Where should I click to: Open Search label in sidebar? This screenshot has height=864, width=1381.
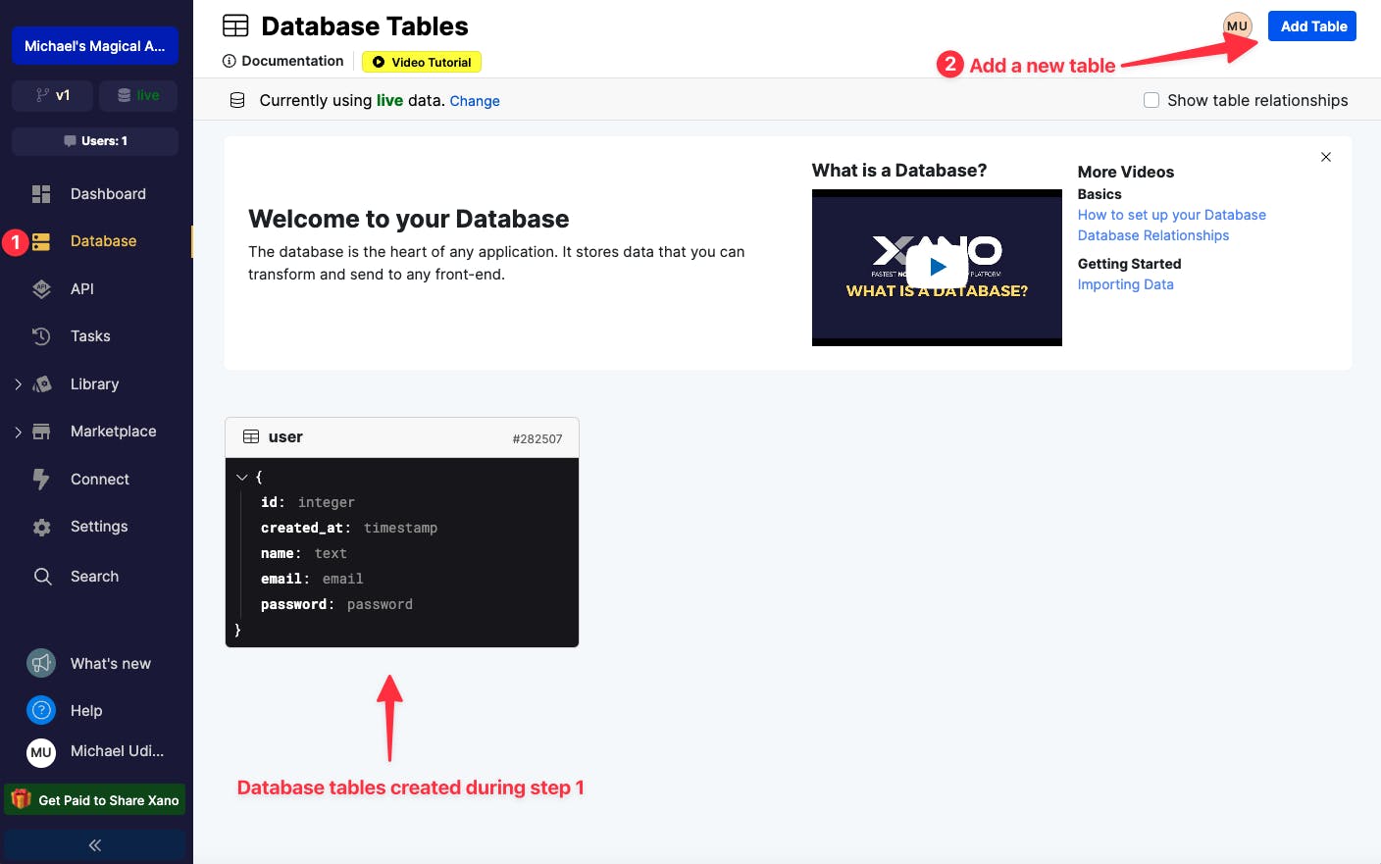(x=94, y=577)
